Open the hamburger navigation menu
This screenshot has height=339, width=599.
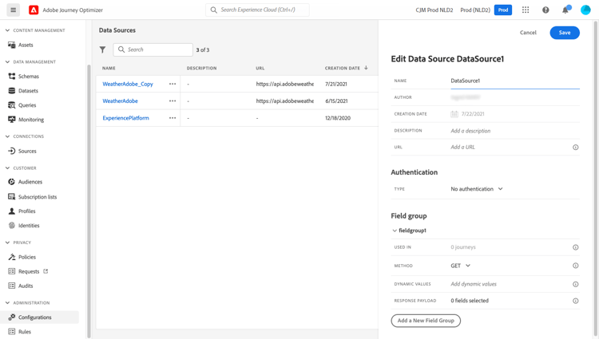(x=14, y=10)
